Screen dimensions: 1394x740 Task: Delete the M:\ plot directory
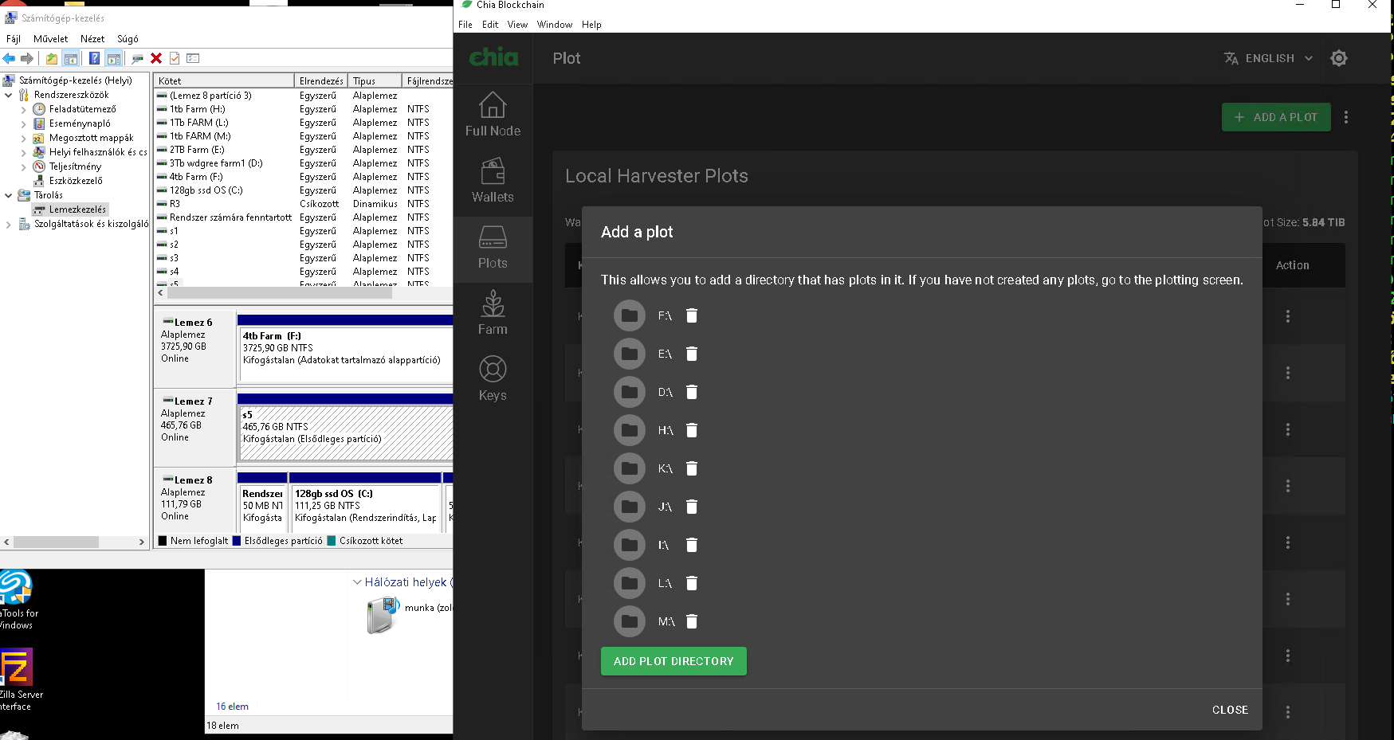click(x=692, y=621)
